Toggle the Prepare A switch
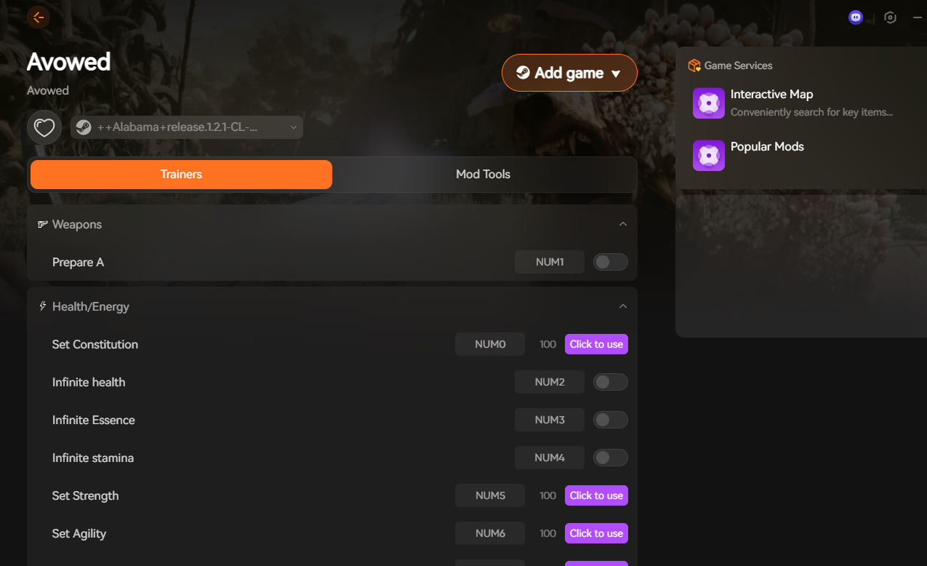 pyautogui.click(x=610, y=263)
